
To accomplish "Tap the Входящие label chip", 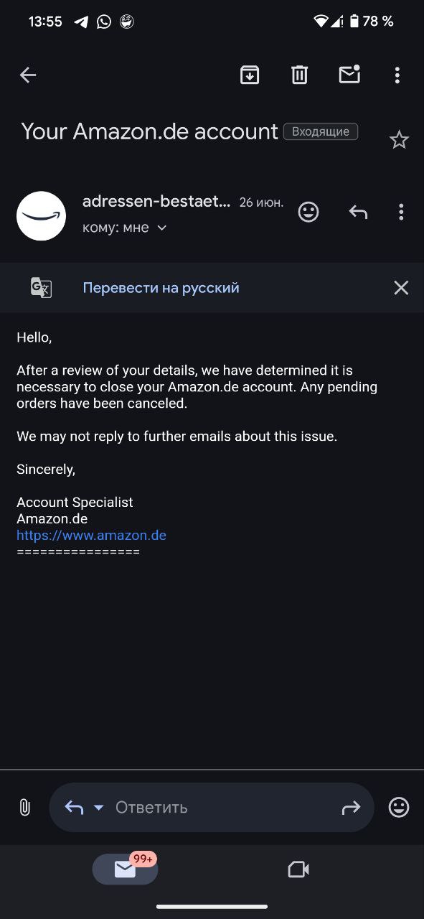I will (321, 131).
